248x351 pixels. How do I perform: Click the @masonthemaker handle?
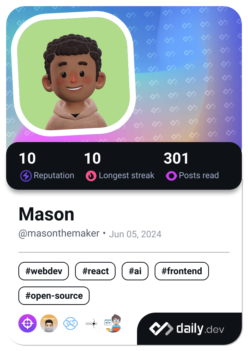(59, 233)
